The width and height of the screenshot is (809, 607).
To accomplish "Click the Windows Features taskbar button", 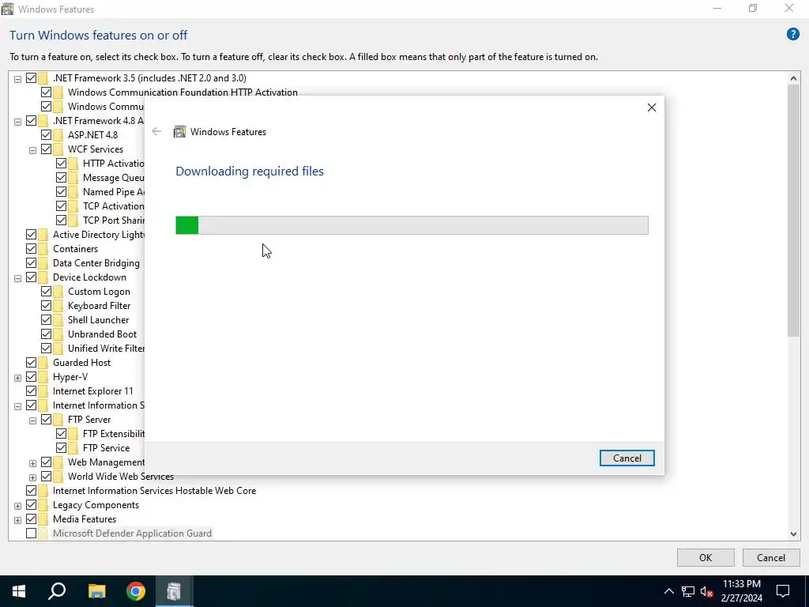I will 174,591.
